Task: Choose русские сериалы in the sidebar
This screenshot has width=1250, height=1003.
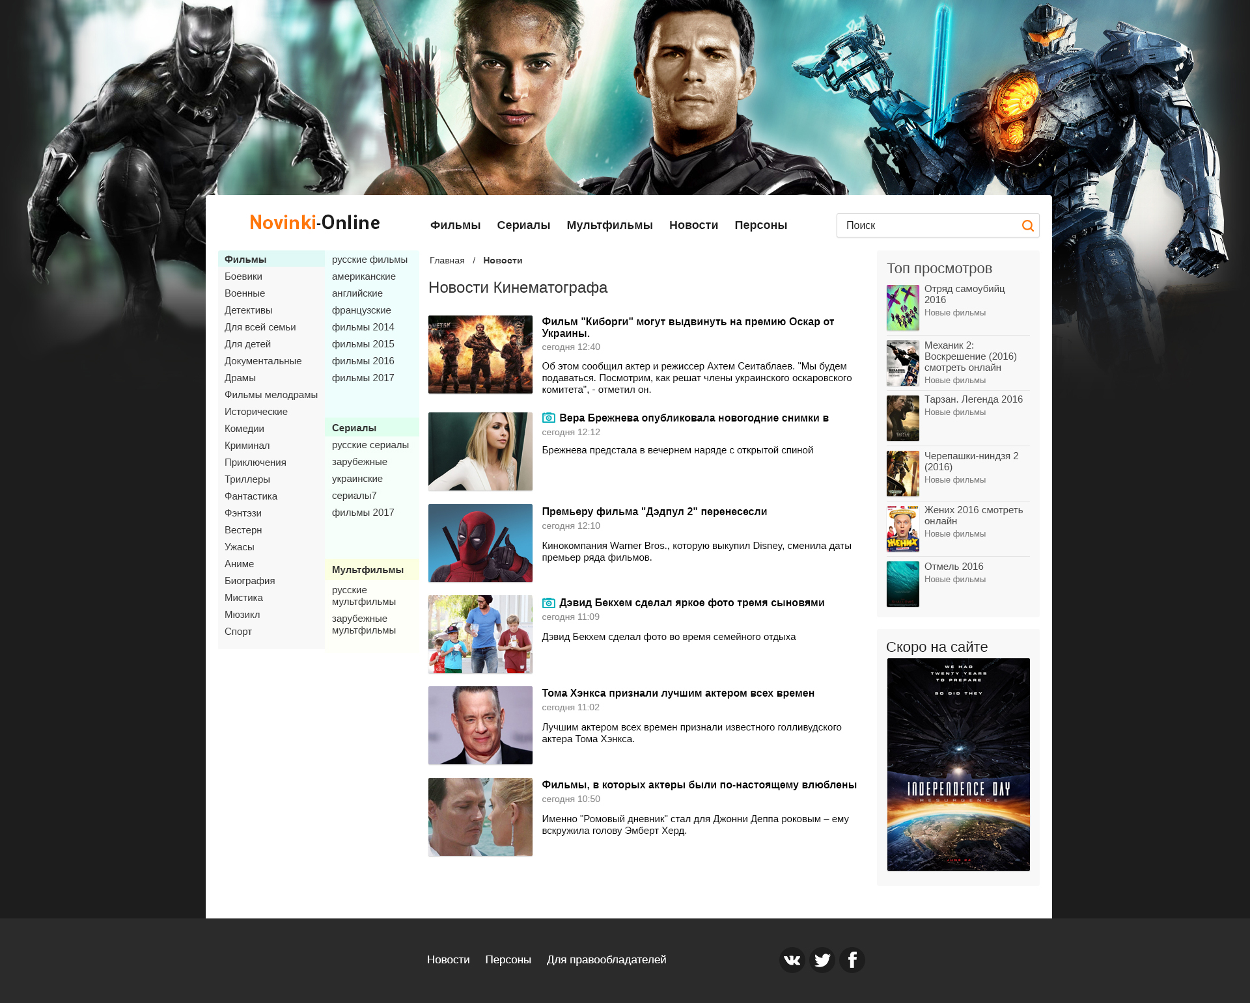Action: 370,445
